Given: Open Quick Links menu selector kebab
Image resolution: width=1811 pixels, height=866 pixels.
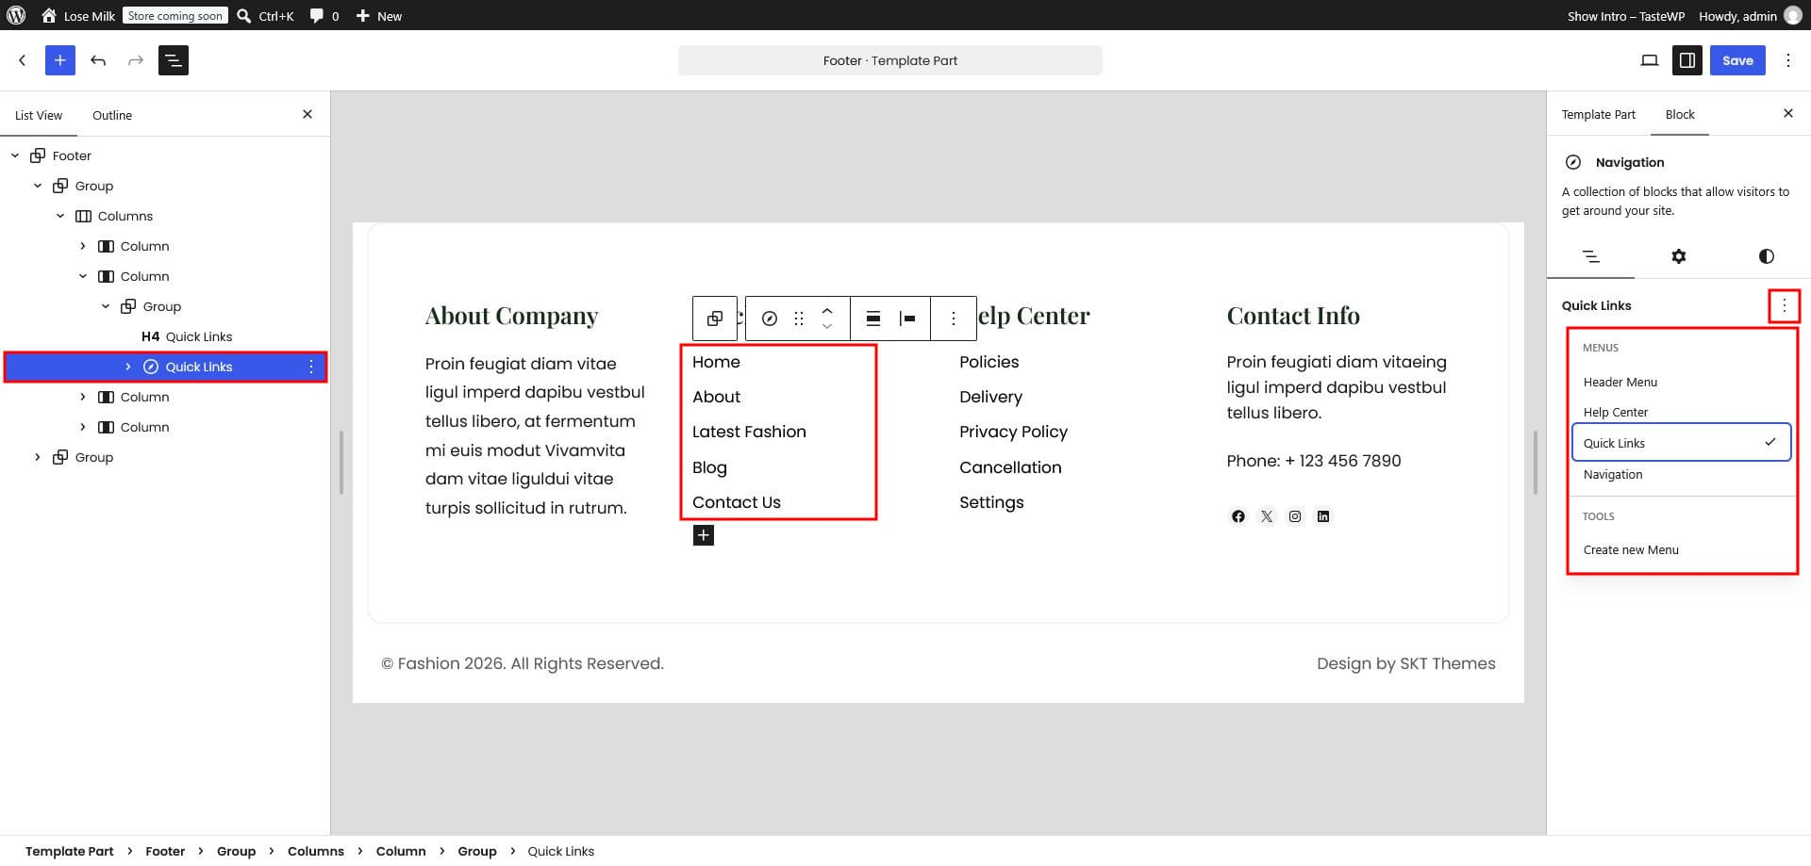Looking at the screenshot, I should 1785,305.
